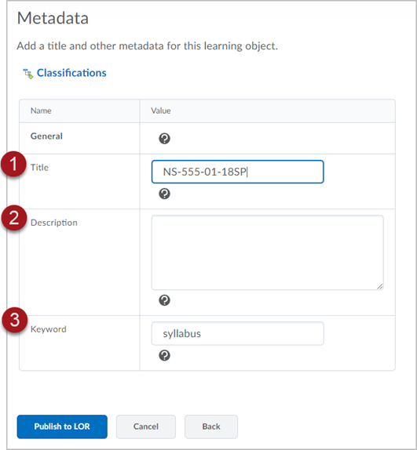Click the Keyword field containing syllabus
The image size is (417, 450).
click(x=238, y=333)
